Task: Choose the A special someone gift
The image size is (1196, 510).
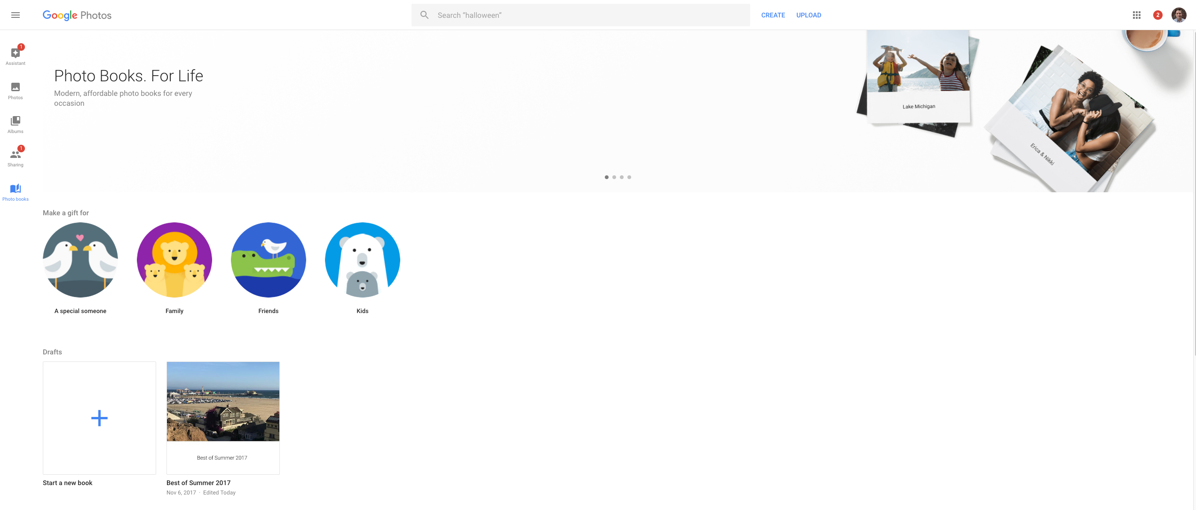Action: [x=80, y=260]
